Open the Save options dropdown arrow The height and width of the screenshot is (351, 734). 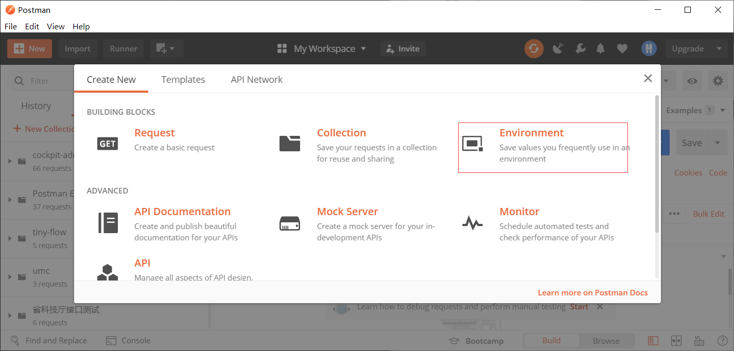tap(718, 143)
